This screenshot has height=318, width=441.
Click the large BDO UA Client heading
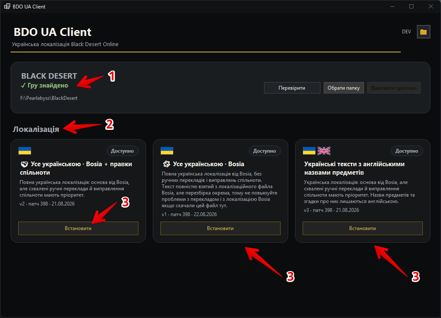[52, 32]
